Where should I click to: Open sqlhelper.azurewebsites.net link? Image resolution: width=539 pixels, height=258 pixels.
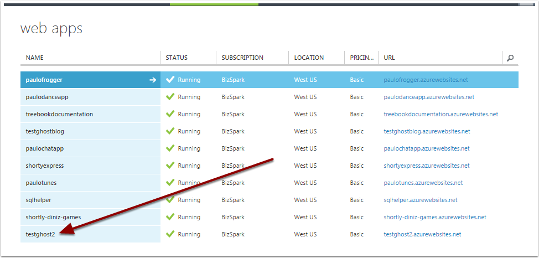coord(421,200)
